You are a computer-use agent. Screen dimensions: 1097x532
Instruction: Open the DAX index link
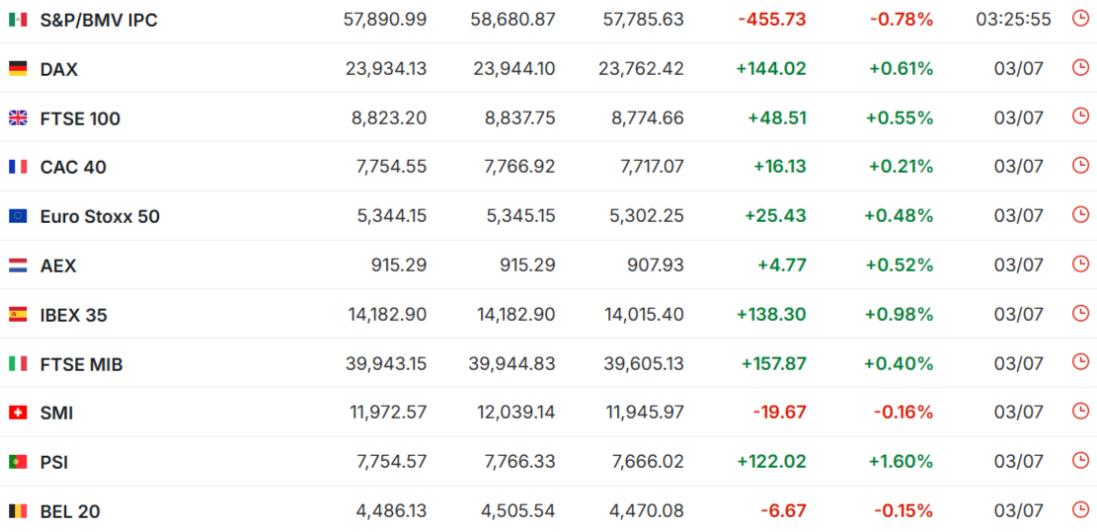click(59, 69)
